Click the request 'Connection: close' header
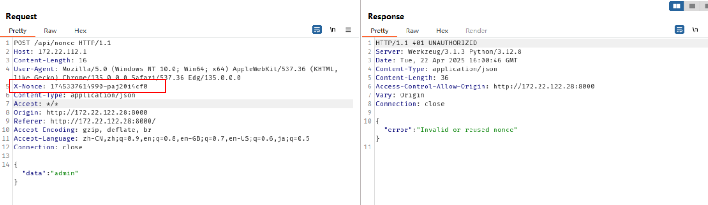The image size is (708, 205). coord(48,147)
